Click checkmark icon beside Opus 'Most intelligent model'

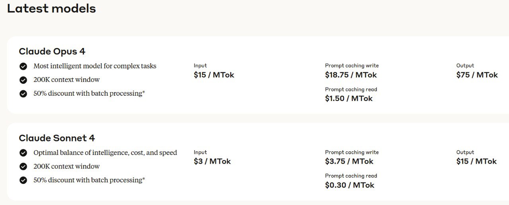23,66
